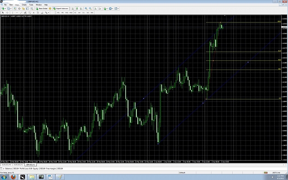
Task: Switch timeframe to W1
Action: [88, 13]
